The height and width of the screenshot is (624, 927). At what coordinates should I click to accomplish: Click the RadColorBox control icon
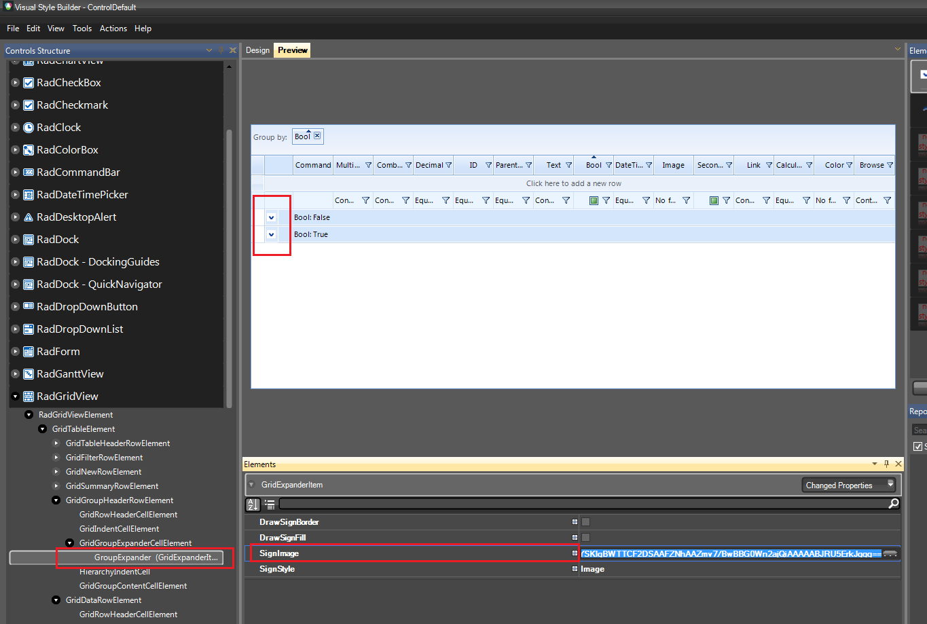[x=29, y=150]
